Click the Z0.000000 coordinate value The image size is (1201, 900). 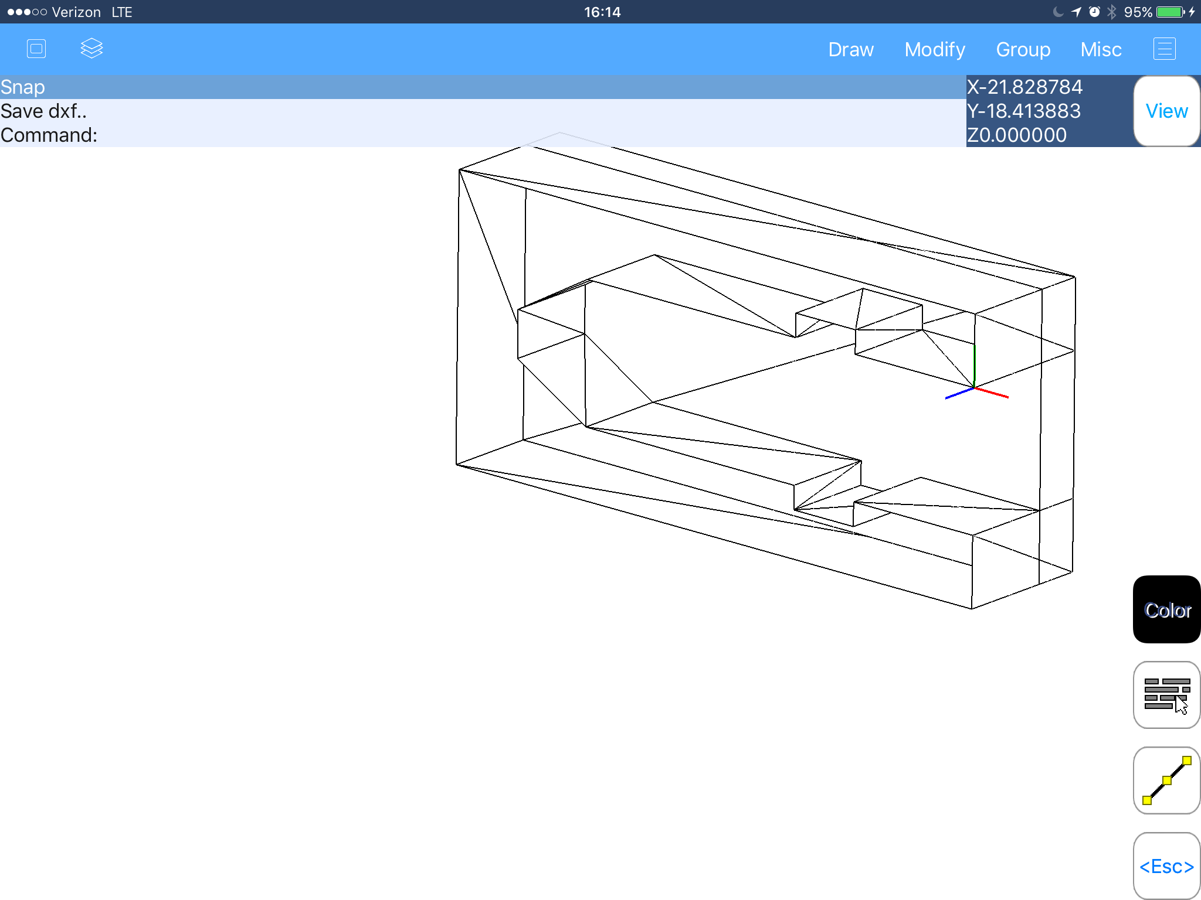(1017, 135)
